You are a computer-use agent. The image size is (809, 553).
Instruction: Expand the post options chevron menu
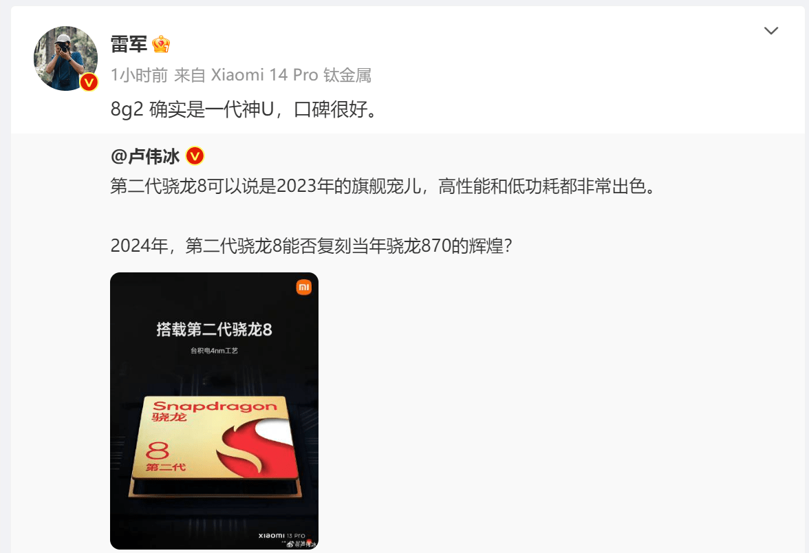point(770,31)
